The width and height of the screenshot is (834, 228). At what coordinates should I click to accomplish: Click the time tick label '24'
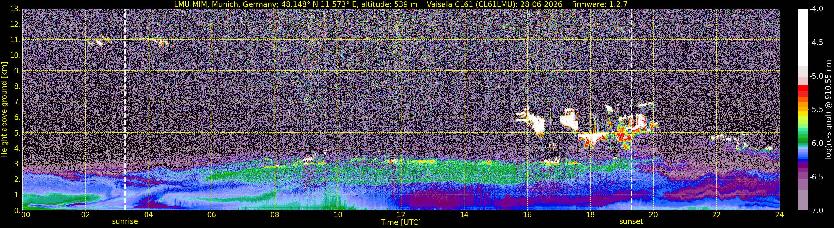pyautogui.click(x=780, y=215)
